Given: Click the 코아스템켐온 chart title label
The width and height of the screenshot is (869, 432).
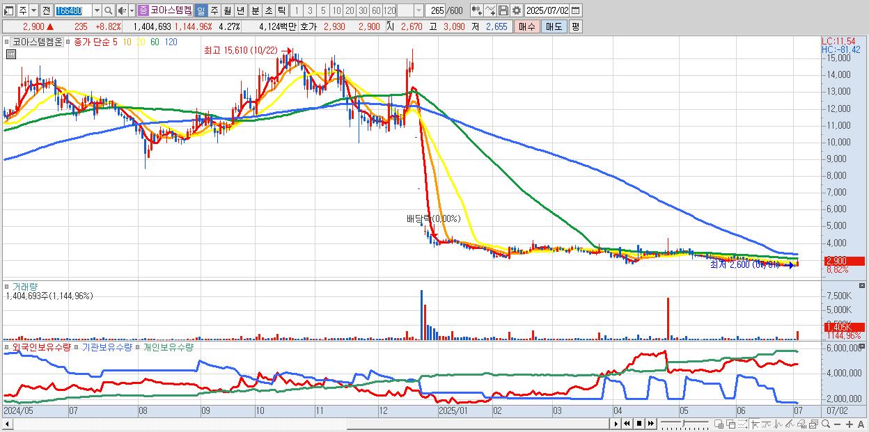Looking at the screenshot, I should click(x=38, y=42).
